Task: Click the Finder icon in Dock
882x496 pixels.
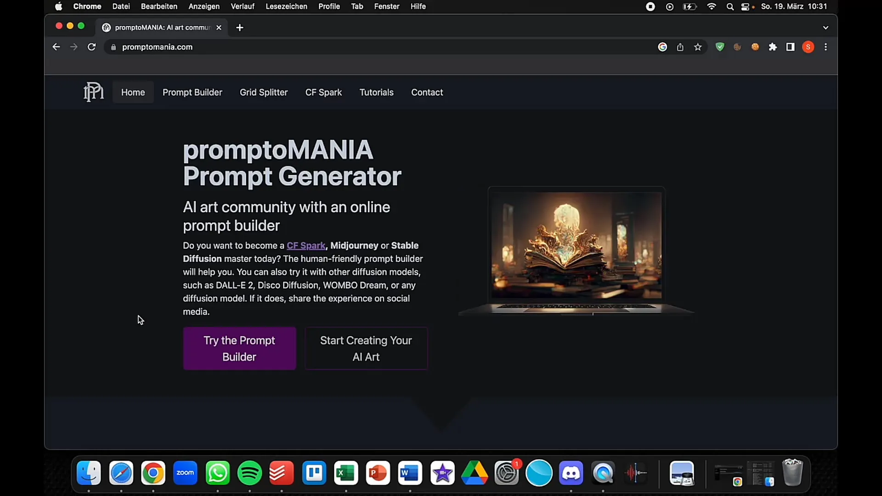Action: click(x=89, y=473)
